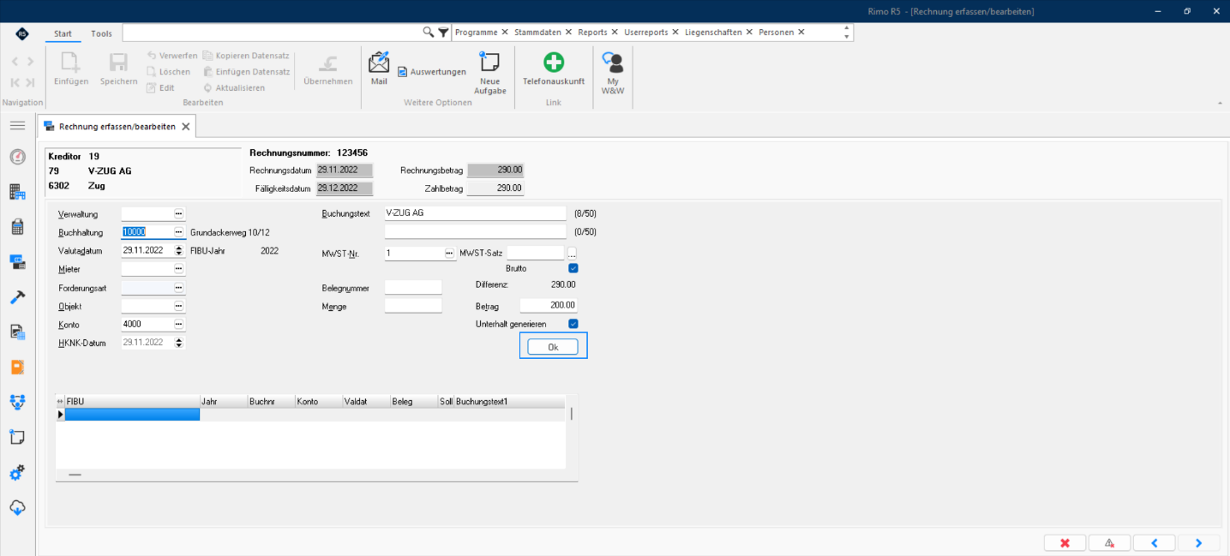1230x556 pixels.
Task: Open the calculator sidebar icon
Action: coord(17,227)
